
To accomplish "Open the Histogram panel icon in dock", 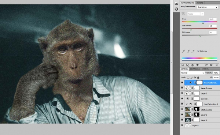I will 176,3.
